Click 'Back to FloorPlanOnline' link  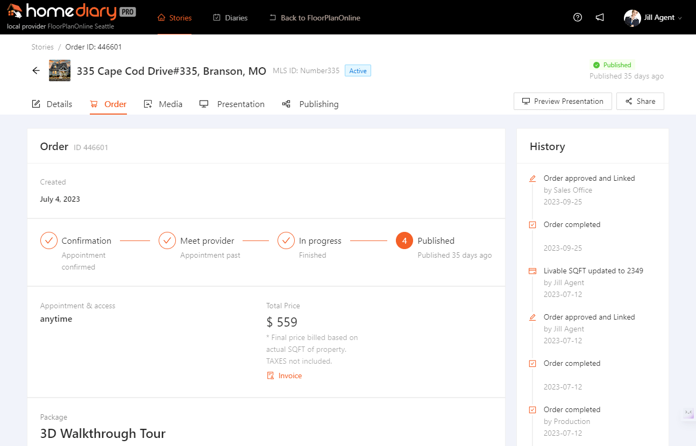click(314, 17)
